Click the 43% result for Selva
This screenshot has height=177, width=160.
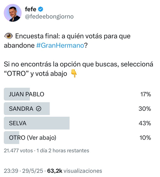point(145,123)
